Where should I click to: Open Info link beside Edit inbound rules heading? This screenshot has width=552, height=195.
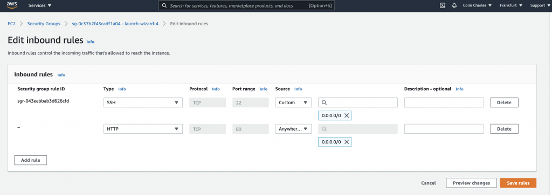(91, 41)
